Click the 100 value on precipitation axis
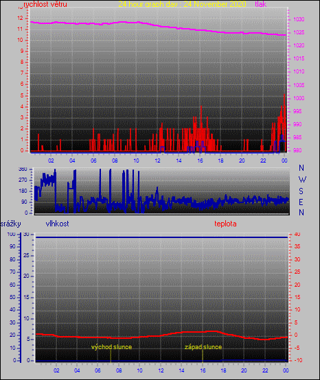This screenshot has width=320, height=380. [x=12, y=234]
